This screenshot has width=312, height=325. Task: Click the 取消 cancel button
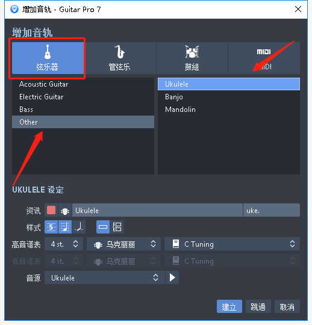pyautogui.click(x=287, y=306)
